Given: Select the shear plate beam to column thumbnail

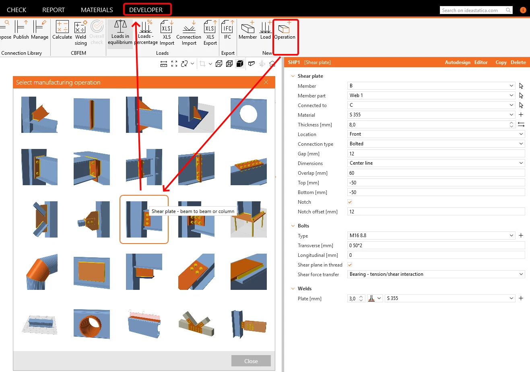Looking at the screenshot, I should click(x=144, y=219).
